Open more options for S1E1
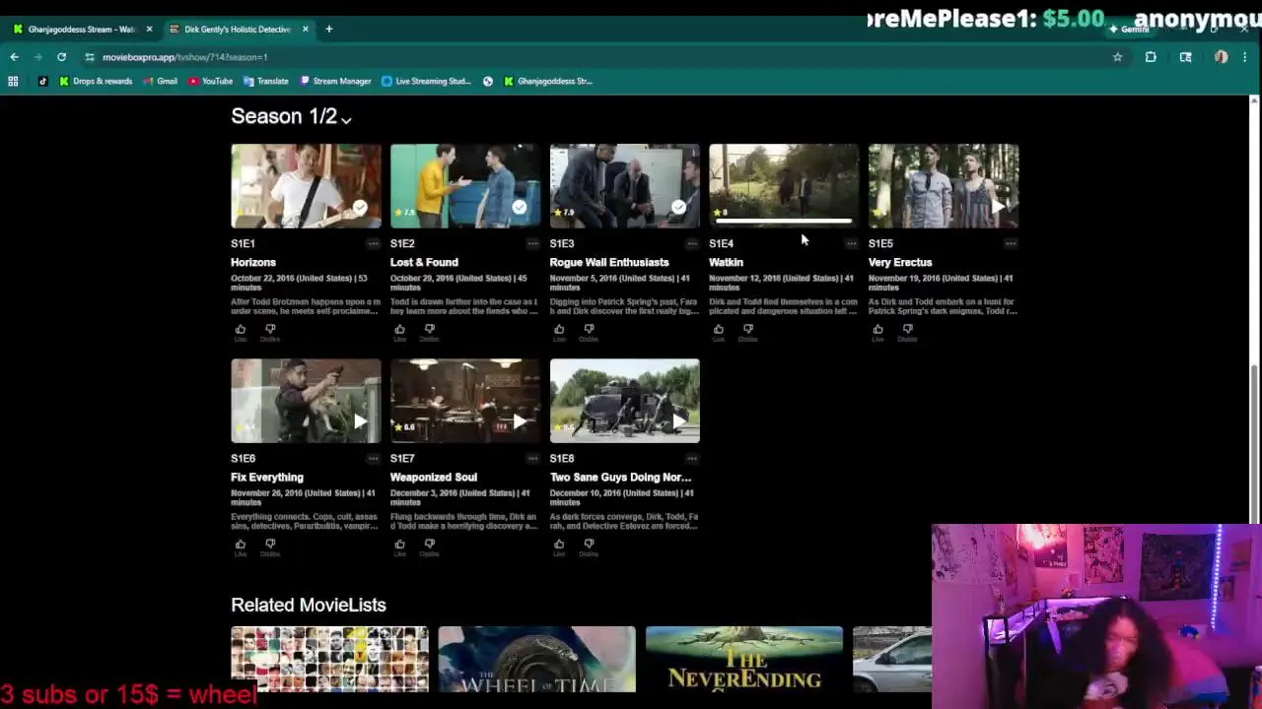Viewport: 1262px width, 709px height. pyautogui.click(x=373, y=243)
